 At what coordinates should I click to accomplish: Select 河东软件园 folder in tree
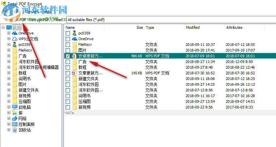pos(28,62)
